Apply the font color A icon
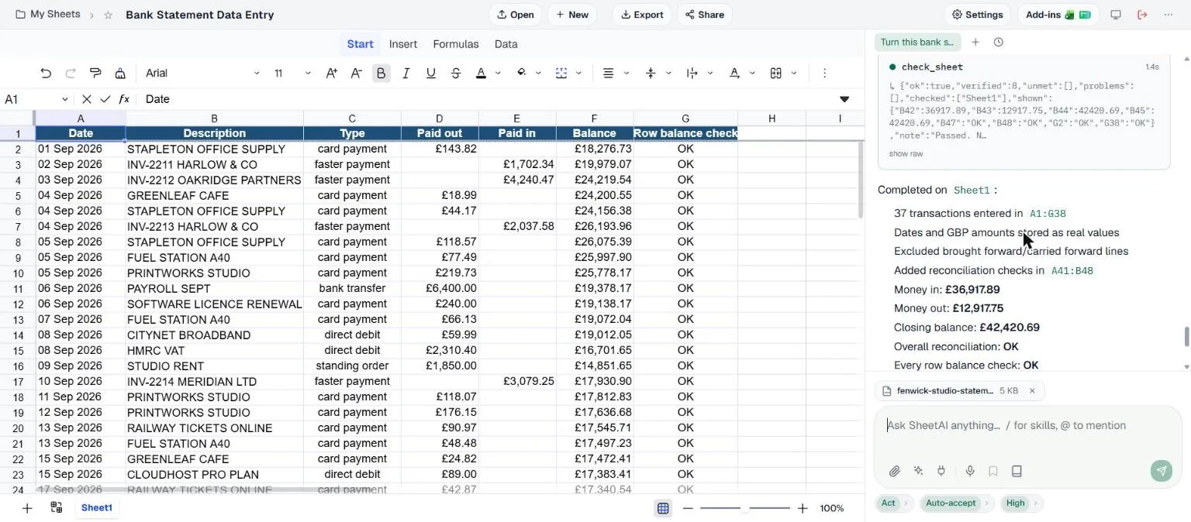The image size is (1191, 522). click(481, 73)
